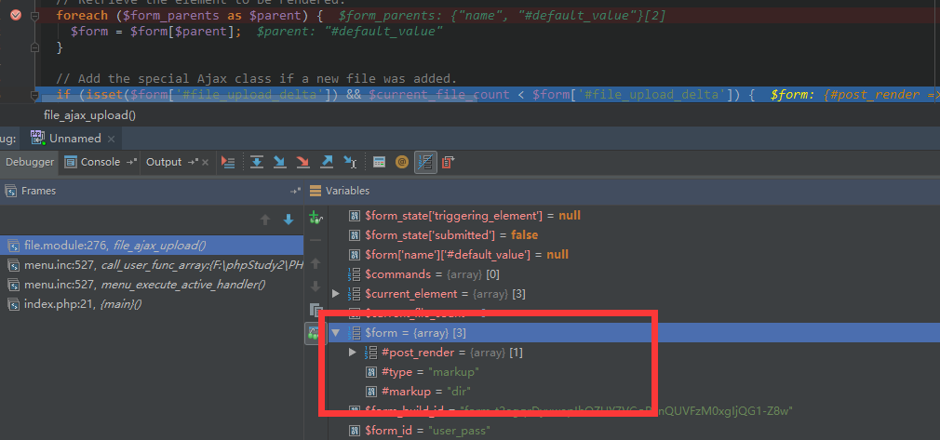
Task: Click the red Force Step Into arrow
Action: tap(302, 162)
